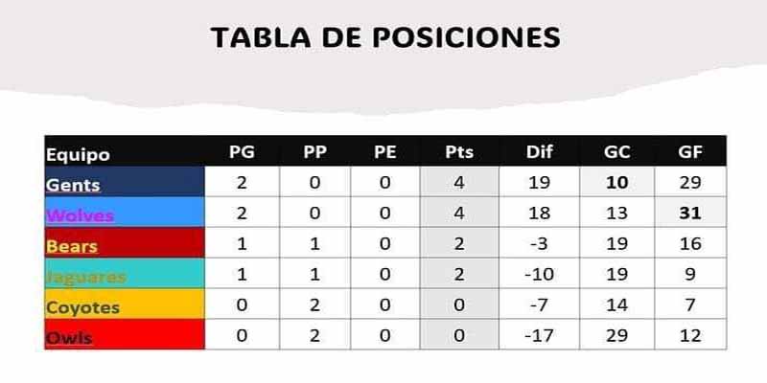Click the Gents team name cell

(x=125, y=182)
